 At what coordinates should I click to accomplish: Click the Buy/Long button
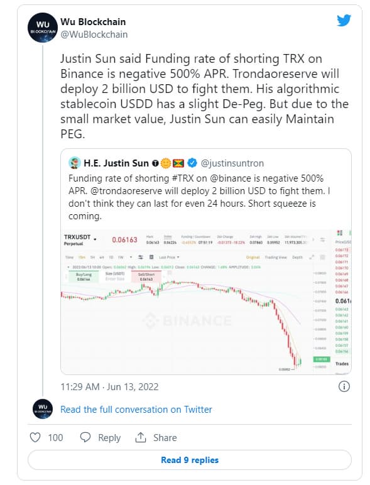tap(84, 277)
